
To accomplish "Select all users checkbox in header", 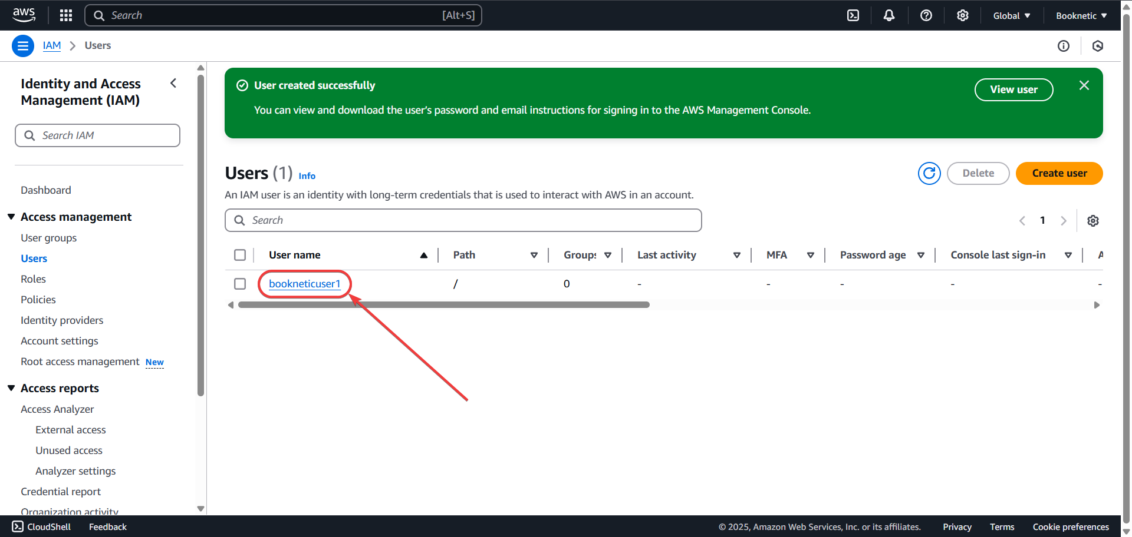I will [x=240, y=255].
